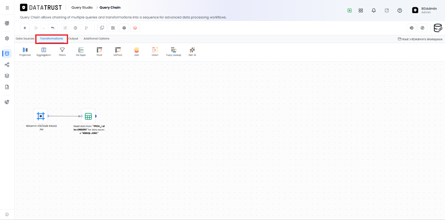Click the external link open icon
Screen dimensions: 445x220
coord(387,10)
